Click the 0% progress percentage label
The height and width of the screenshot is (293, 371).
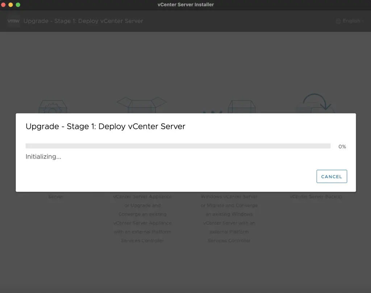[342, 146]
